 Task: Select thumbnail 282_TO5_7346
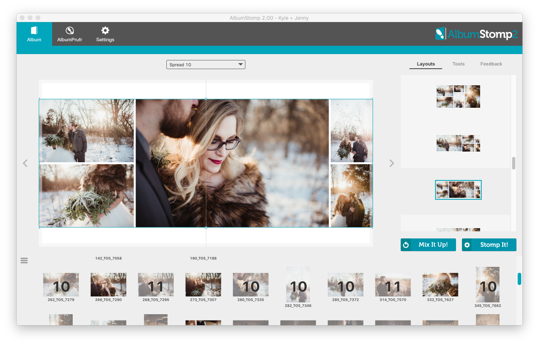click(x=298, y=285)
